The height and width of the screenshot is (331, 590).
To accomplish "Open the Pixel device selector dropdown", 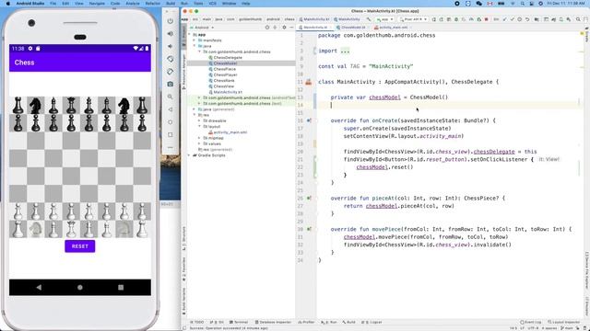I will click(413, 19).
